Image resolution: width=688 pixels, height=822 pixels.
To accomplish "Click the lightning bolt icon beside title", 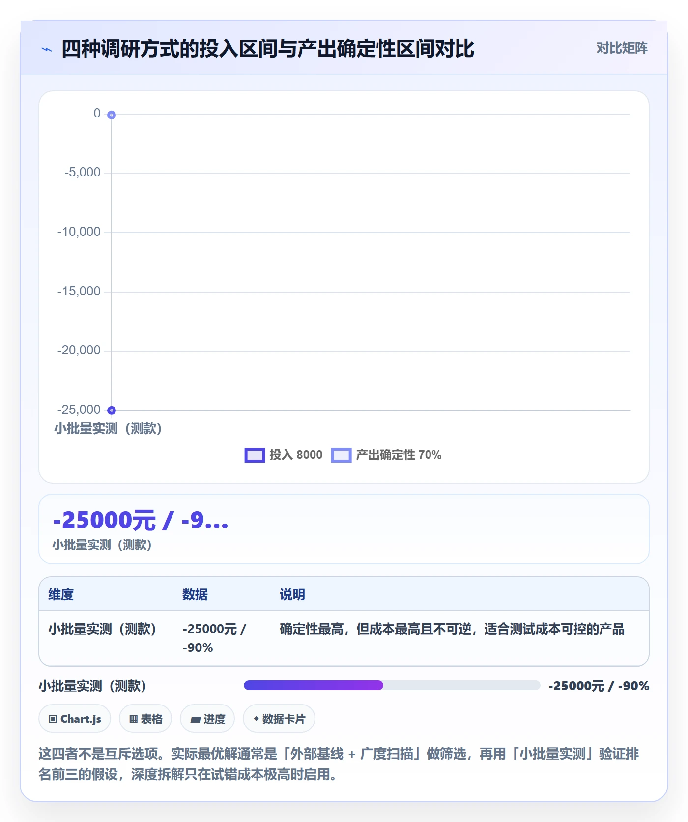I will [47, 49].
